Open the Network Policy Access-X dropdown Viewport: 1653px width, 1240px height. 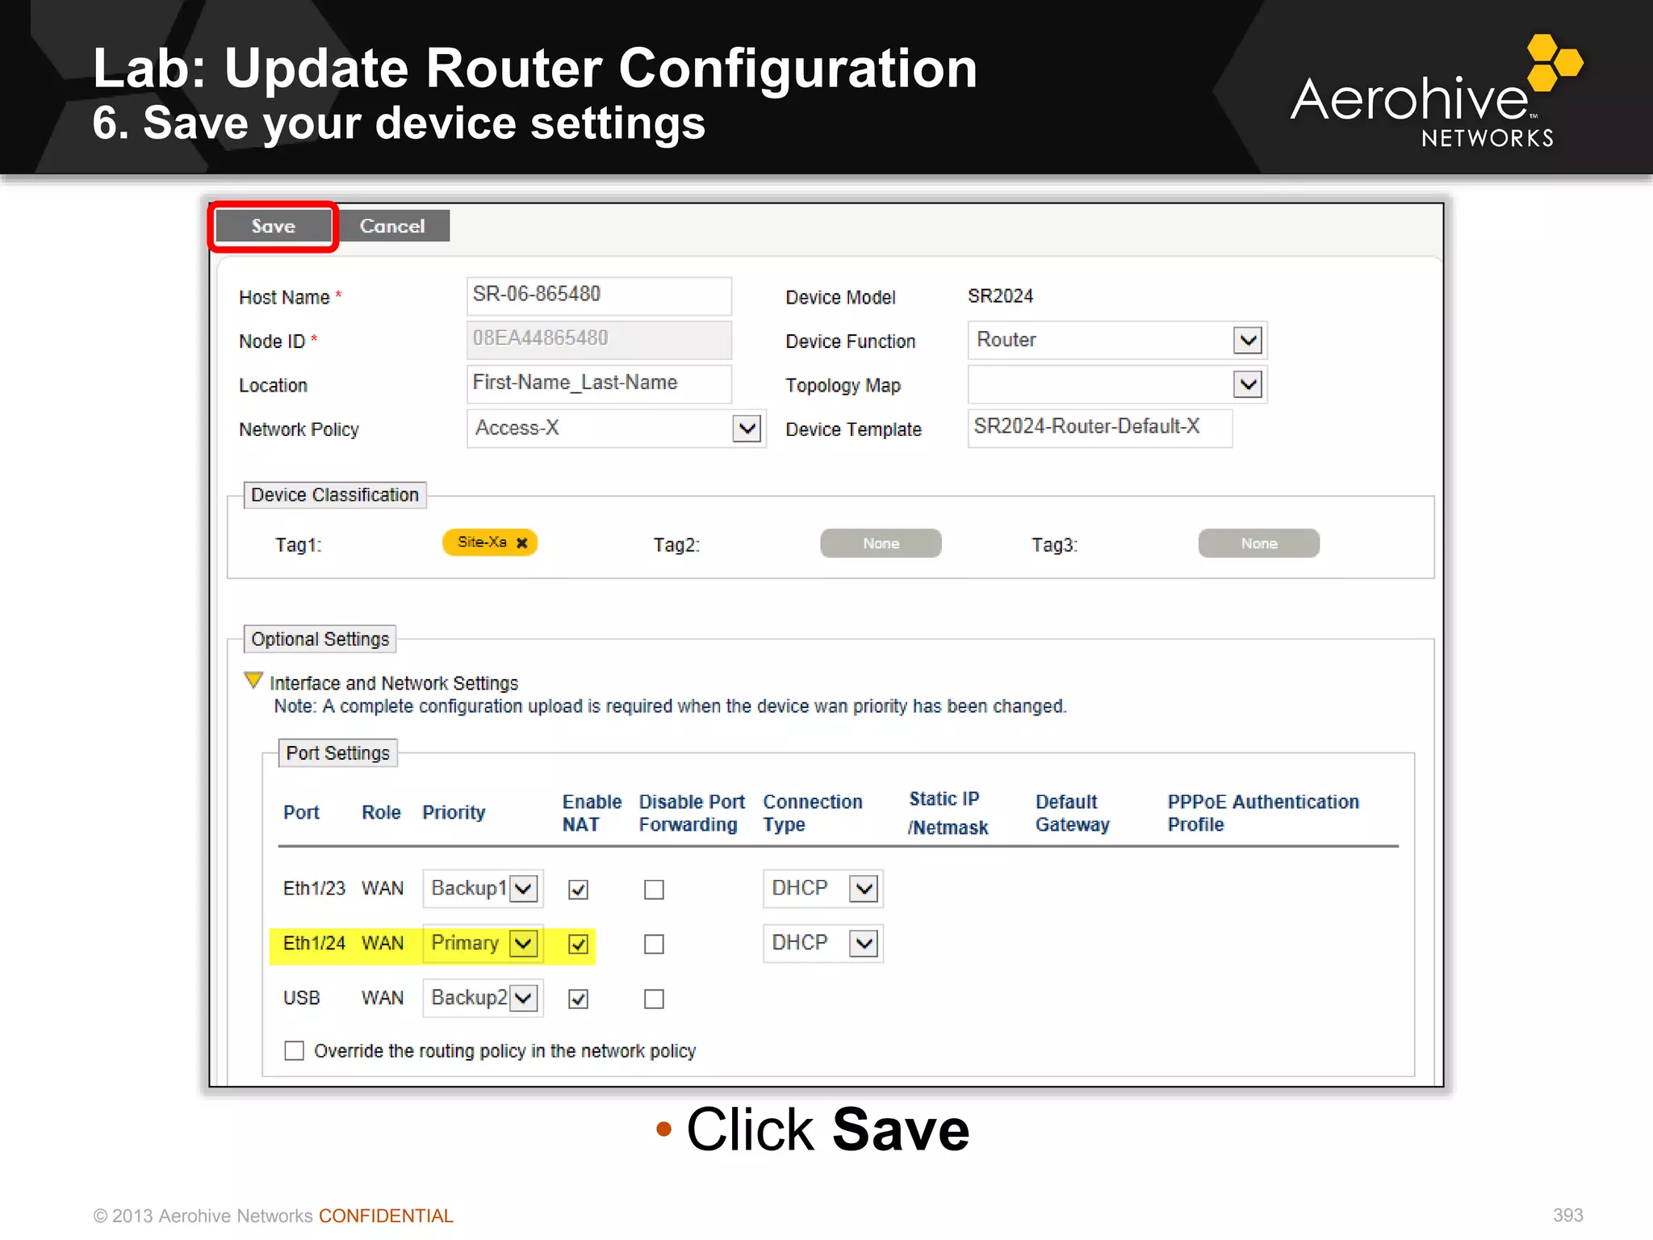[616, 428]
